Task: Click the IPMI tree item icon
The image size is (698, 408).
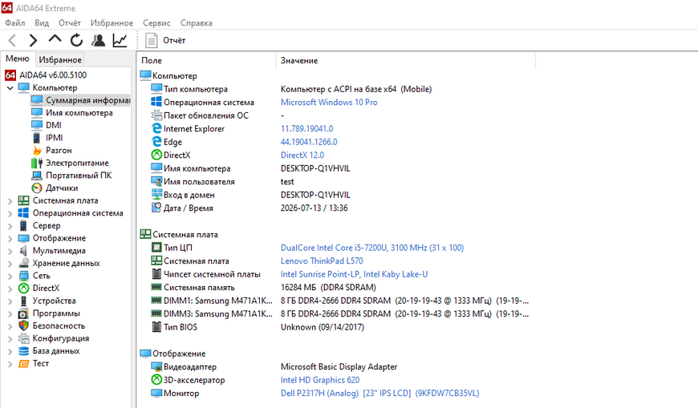Action: coord(37,138)
